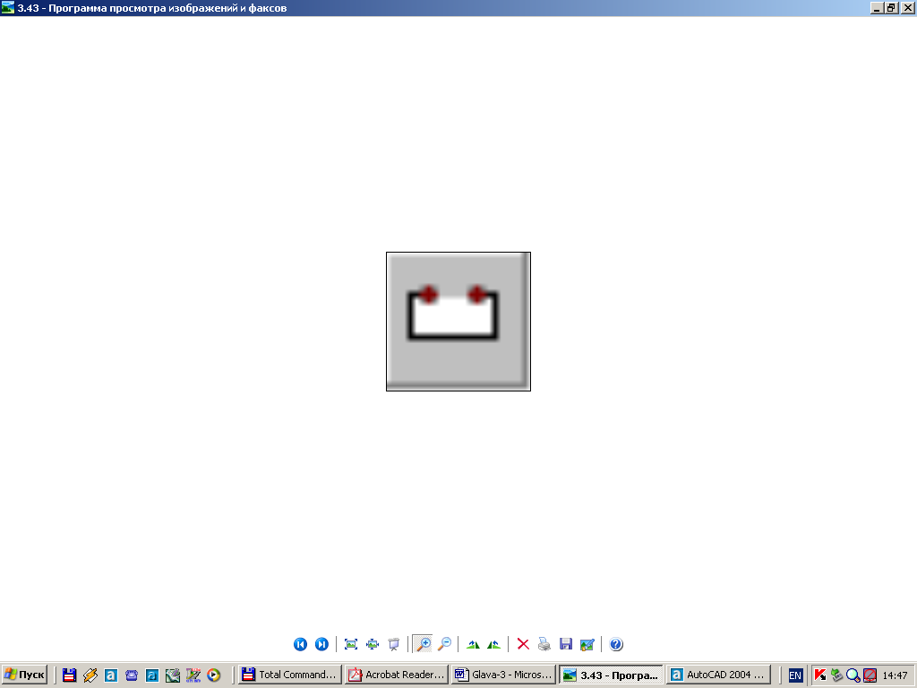
Task: Go to the next image
Action: click(321, 644)
